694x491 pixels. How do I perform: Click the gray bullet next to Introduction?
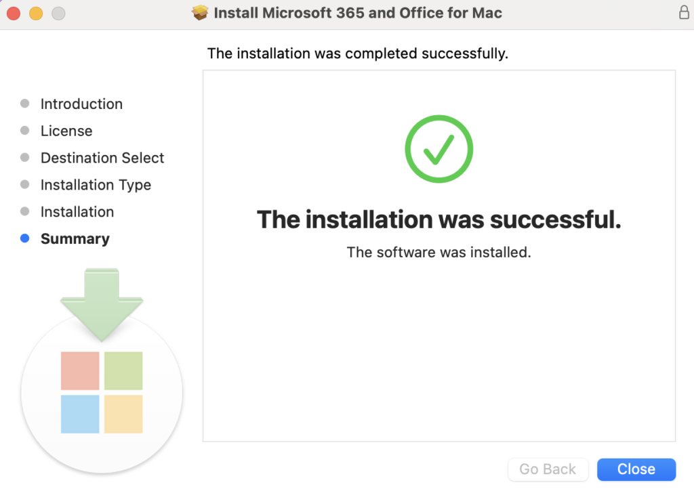coord(25,103)
